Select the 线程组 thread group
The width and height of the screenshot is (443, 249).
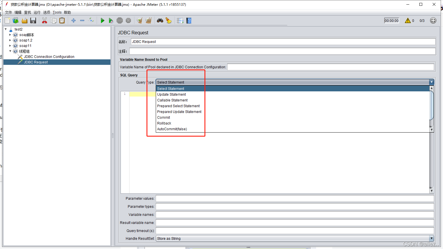pos(24,51)
